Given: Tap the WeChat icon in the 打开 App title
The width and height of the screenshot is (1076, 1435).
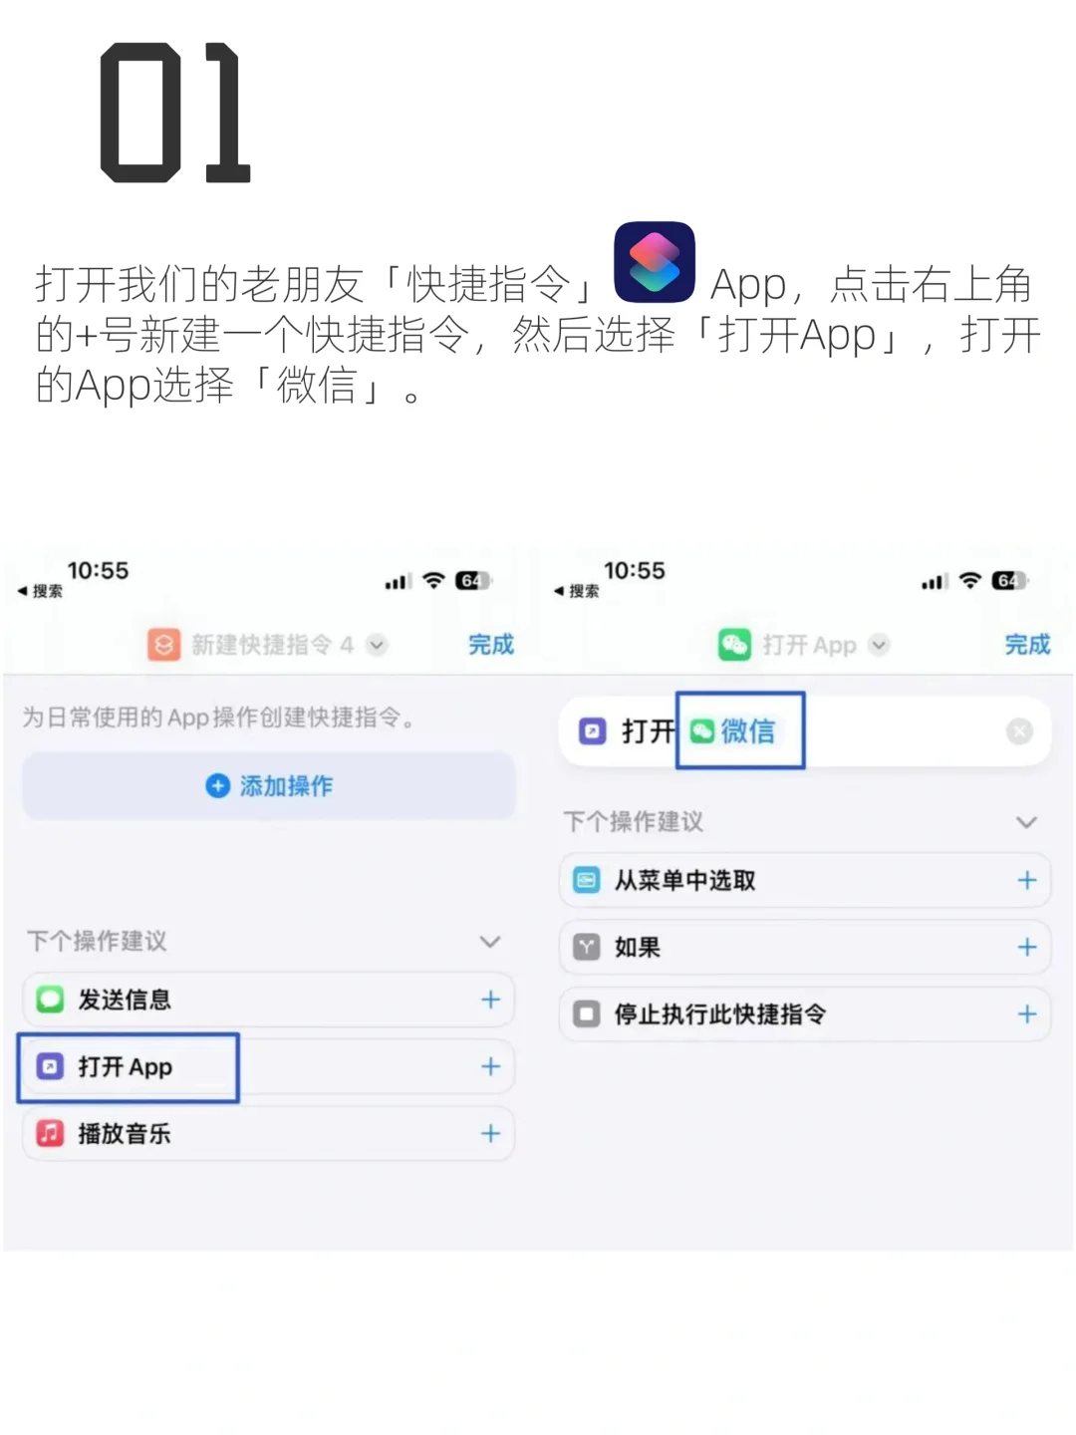Looking at the screenshot, I should [734, 645].
